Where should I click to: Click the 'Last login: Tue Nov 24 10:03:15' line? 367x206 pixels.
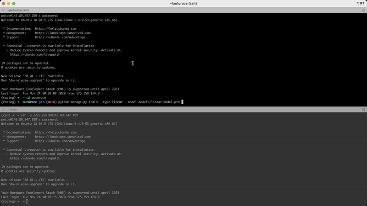[50, 197]
